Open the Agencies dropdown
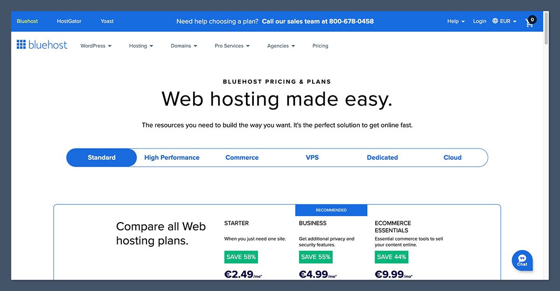560x291 pixels. coord(281,46)
